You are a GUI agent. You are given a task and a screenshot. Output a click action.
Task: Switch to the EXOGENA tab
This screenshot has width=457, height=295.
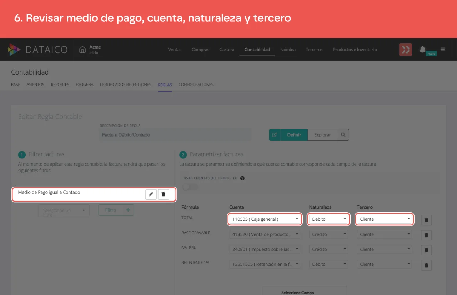click(85, 85)
